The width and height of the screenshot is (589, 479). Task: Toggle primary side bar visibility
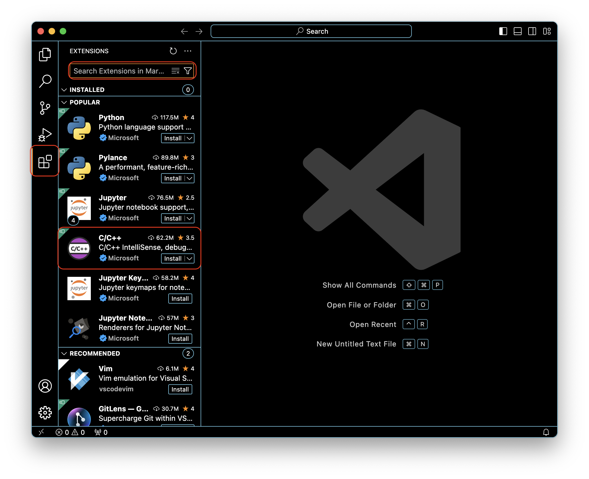pyautogui.click(x=503, y=31)
